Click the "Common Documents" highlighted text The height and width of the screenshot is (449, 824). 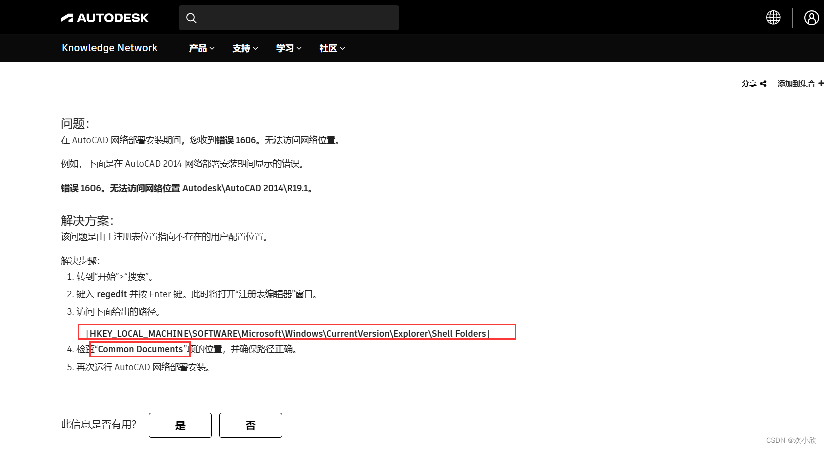pos(140,349)
